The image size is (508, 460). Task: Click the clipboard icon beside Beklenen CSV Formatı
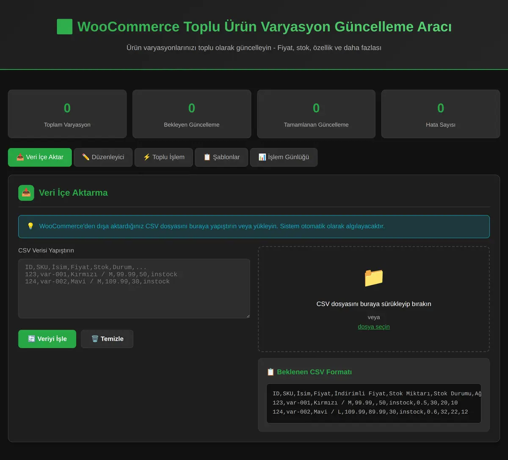pyautogui.click(x=271, y=372)
